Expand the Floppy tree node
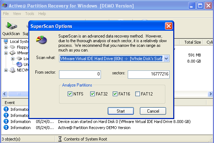This screenshot has height=143, width=214. (6, 47)
